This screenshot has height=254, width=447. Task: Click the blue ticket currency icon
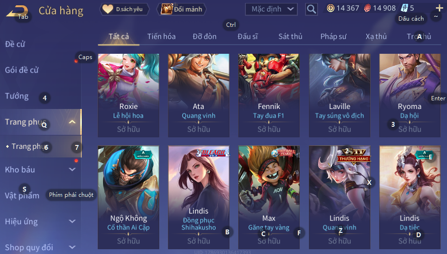(404, 8)
